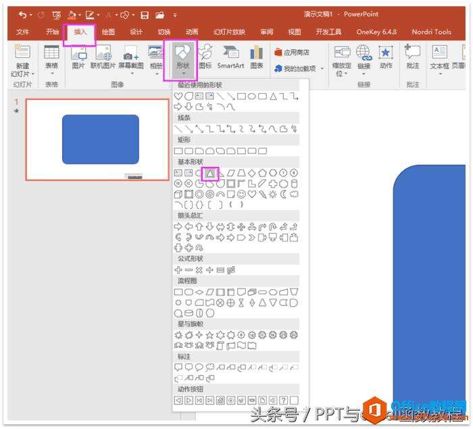Switch to the 插入 ribbon tab
The image size is (473, 429).
click(x=80, y=32)
